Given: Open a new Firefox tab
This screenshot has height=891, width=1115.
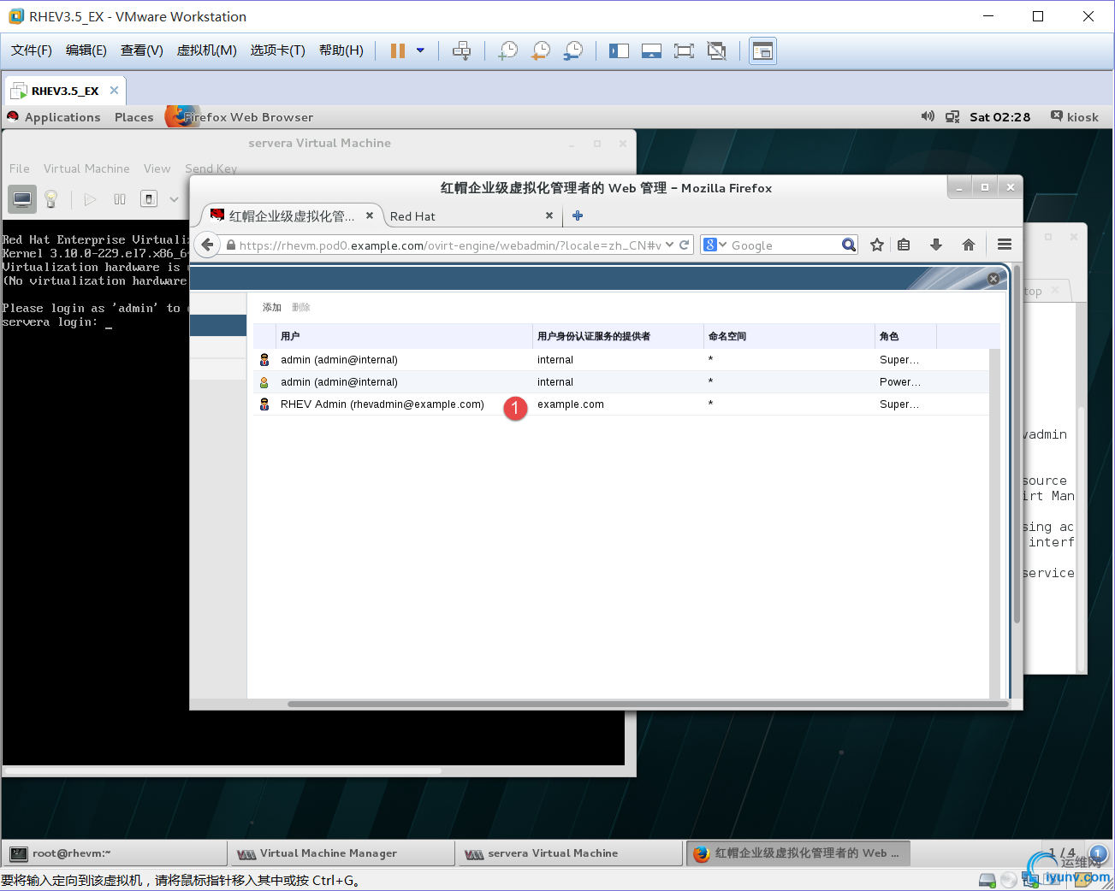Looking at the screenshot, I should [x=578, y=215].
